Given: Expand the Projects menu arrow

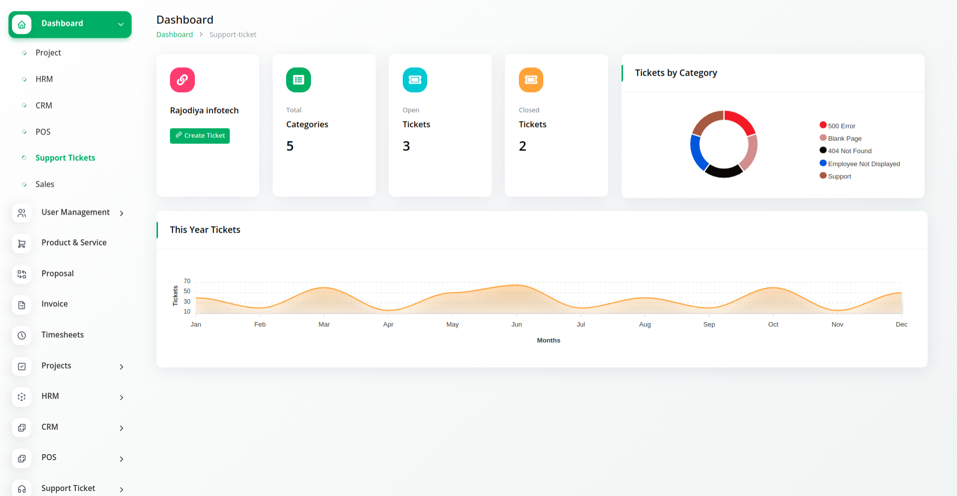Looking at the screenshot, I should point(122,367).
